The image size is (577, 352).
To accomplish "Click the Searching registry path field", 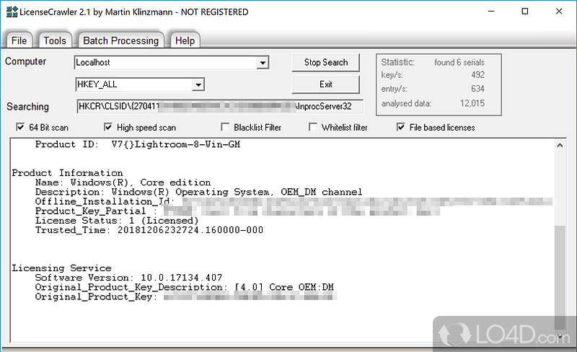I will (220, 107).
